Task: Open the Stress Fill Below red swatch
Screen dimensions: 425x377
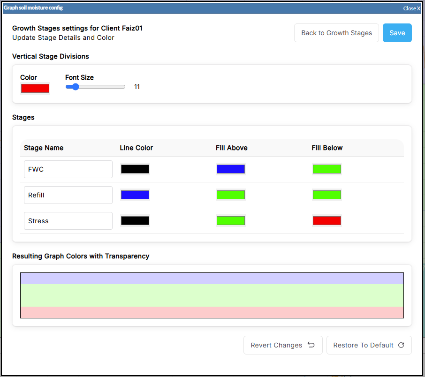Action: click(x=326, y=221)
